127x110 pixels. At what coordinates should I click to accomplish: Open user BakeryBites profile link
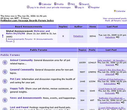click(110, 84)
